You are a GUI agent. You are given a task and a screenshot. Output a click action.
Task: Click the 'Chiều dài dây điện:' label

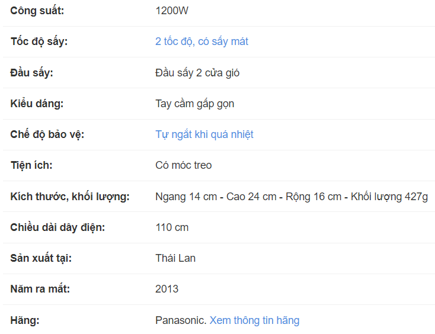coord(57,227)
